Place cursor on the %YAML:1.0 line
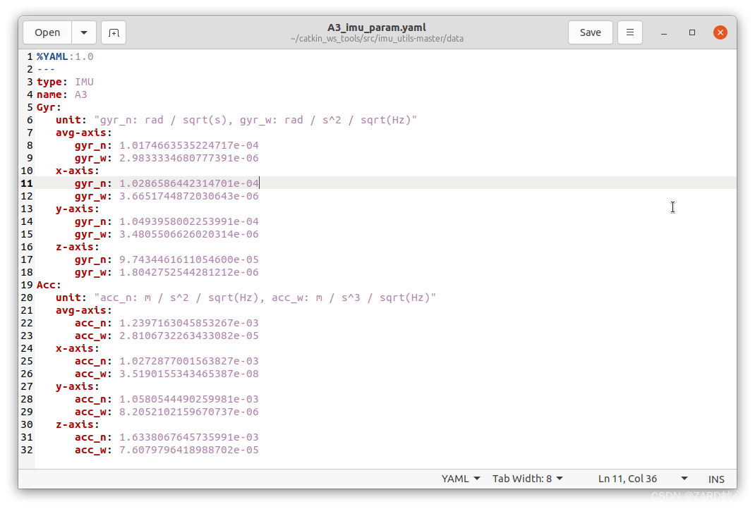 tap(65, 57)
